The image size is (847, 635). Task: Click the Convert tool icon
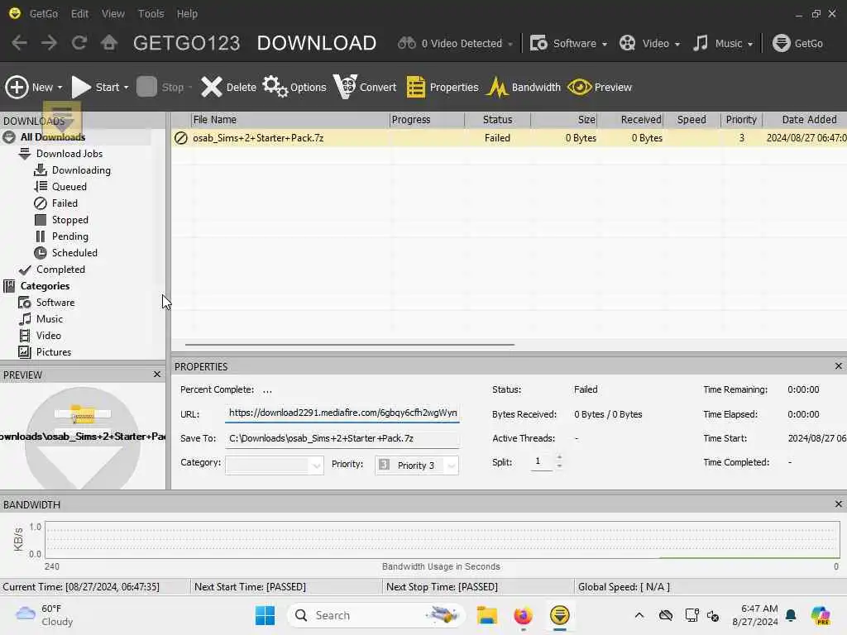345,87
